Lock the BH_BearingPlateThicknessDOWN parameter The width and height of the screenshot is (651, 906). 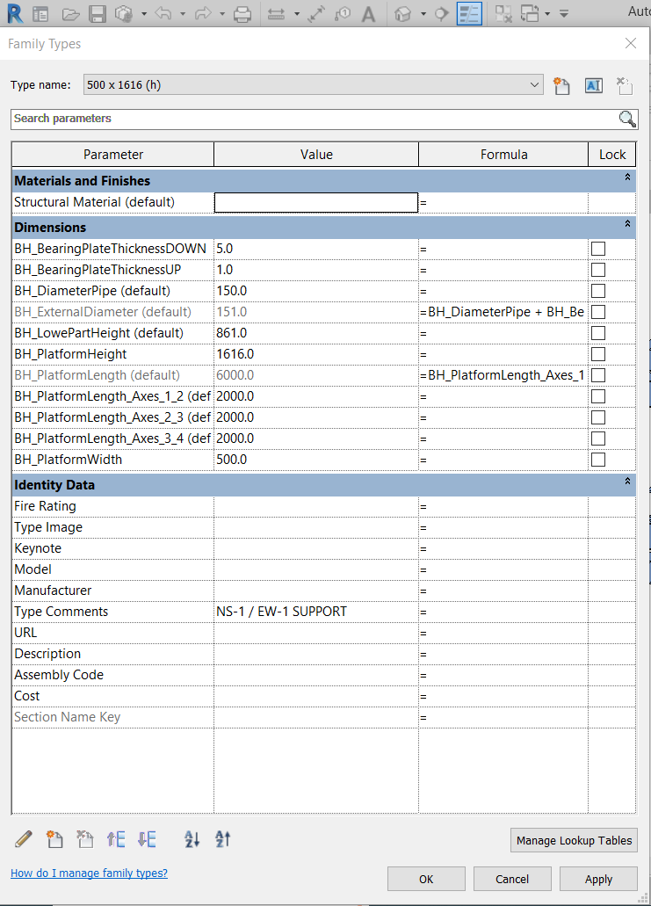coord(598,249)
